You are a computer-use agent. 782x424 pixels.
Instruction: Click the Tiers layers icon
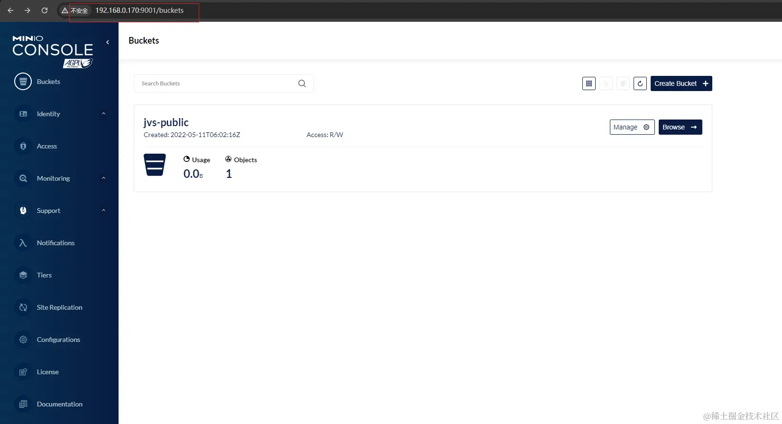23,275
